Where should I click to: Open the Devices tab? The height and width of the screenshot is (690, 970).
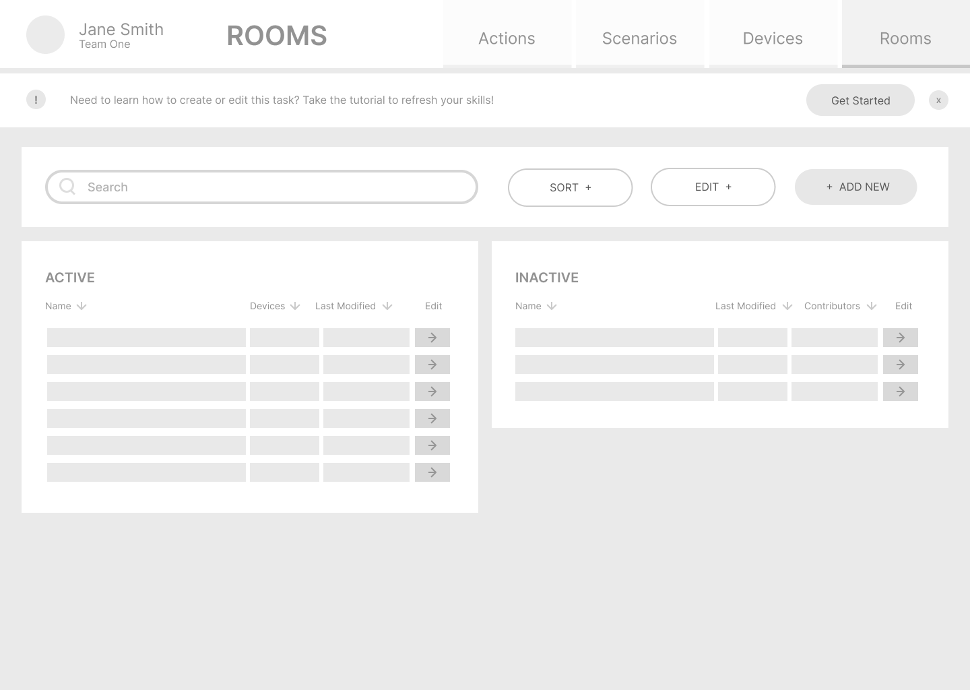coord(773,38)
